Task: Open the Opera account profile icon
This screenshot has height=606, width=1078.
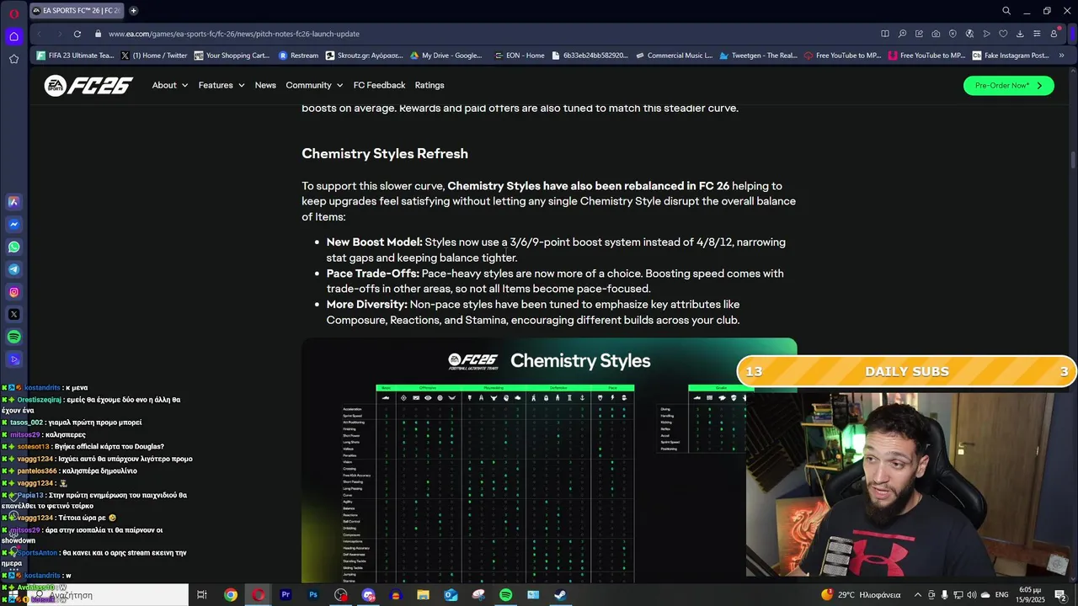Action: [x=1054, y=34]
